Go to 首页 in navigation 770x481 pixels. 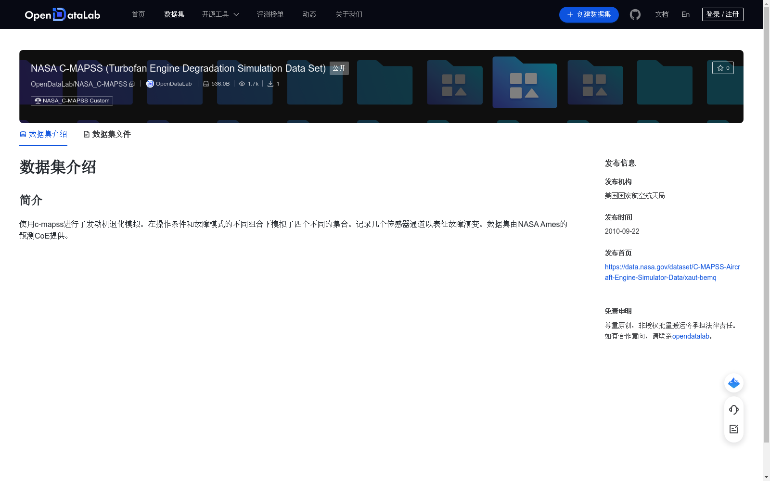[x=138, y=14]
